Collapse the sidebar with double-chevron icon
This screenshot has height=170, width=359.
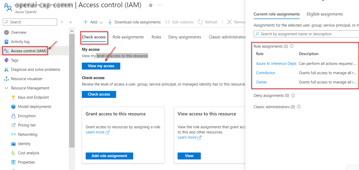coord(70,22)
